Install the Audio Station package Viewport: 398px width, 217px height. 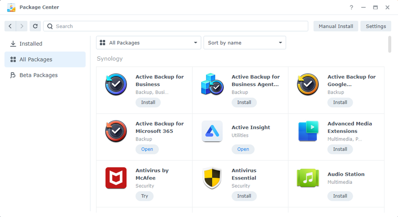(340, 196)
